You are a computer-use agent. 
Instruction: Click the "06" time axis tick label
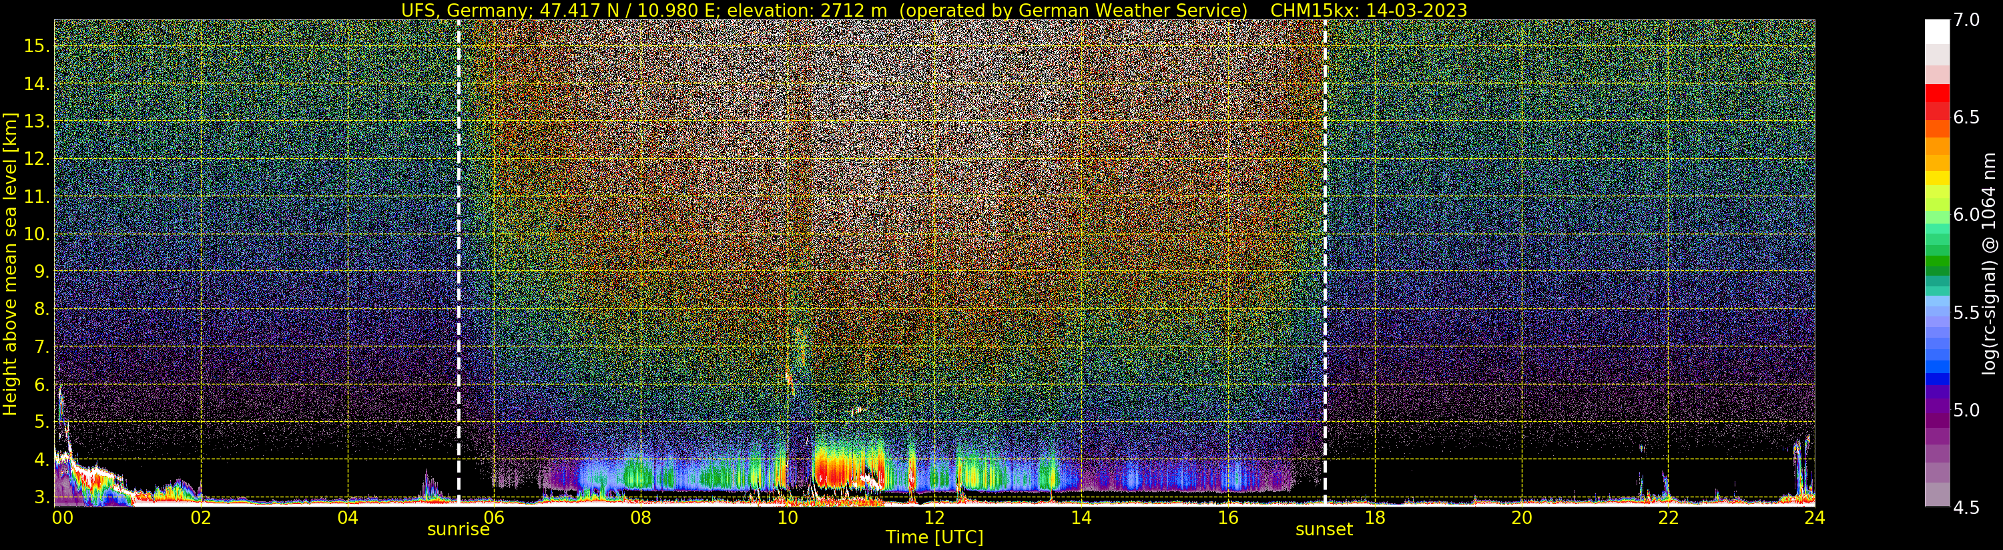pos(495,517)
